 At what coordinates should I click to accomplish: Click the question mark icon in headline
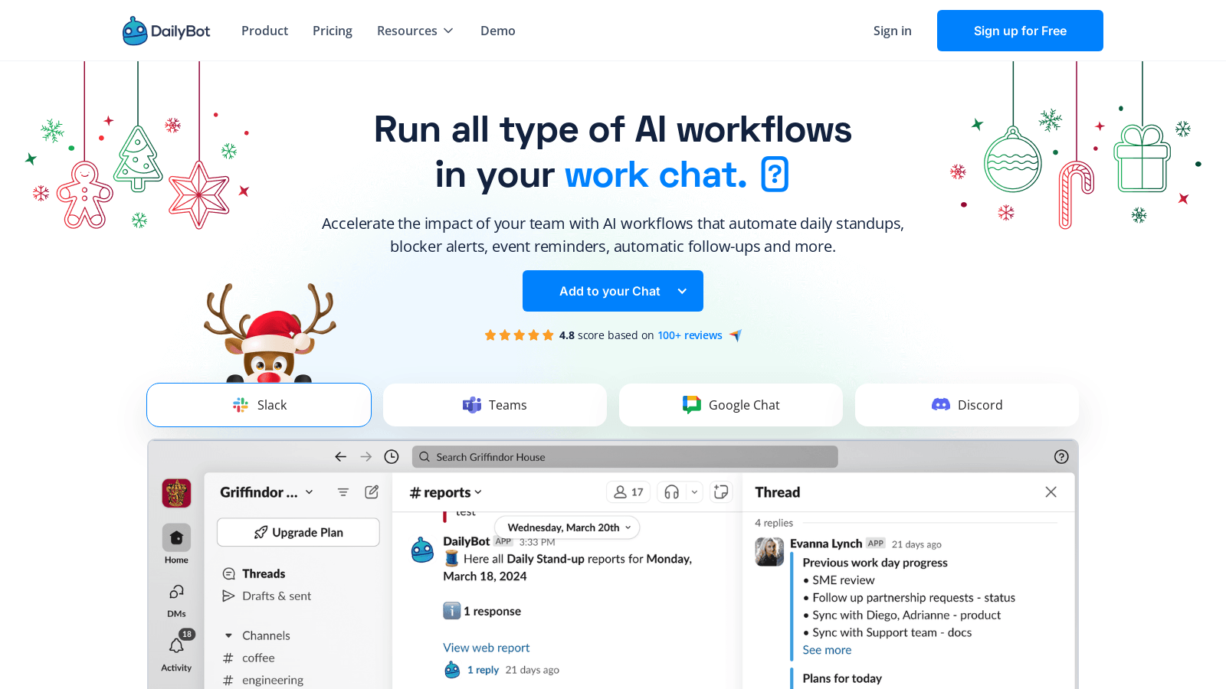tap(775, 175)
